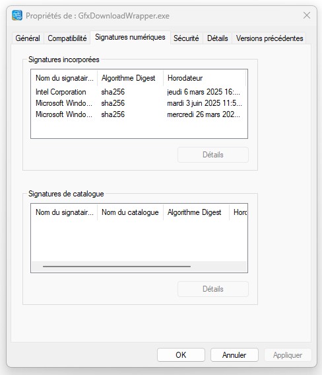
Task: Show the Versions précédentes tab
Action: 269,38
